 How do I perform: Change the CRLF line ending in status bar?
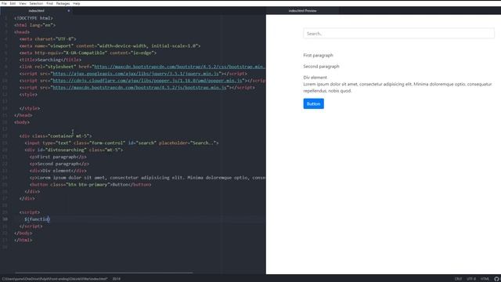458,279
